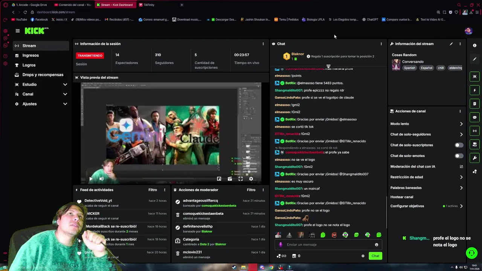Screen dimensions: 482x271
Task: Click the green Chat send button
Action: click(375, 256)
